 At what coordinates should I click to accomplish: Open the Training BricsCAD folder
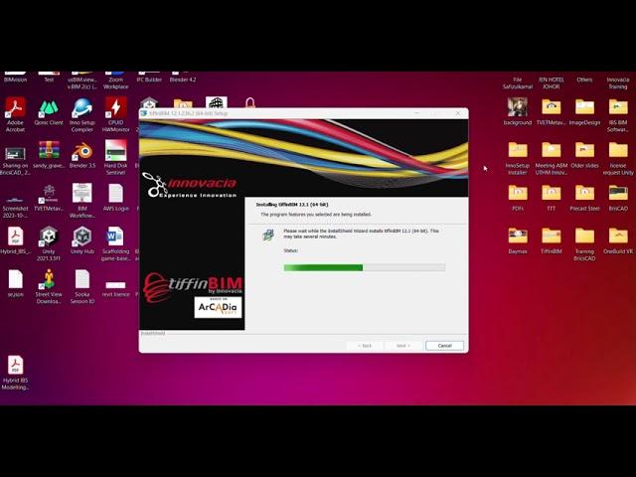(584, 244)
